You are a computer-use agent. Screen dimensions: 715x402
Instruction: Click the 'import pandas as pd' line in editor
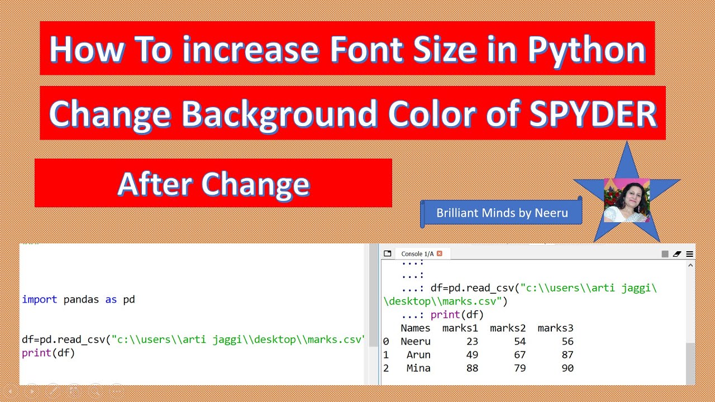tap(78, 299)
